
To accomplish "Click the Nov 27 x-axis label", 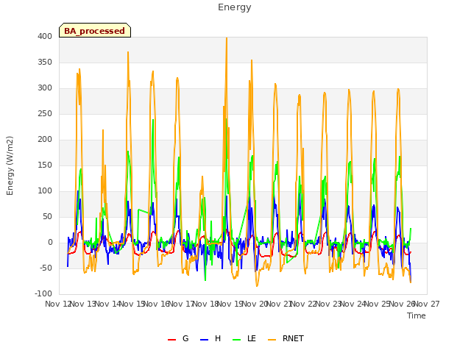I will (x=427, y=304).
